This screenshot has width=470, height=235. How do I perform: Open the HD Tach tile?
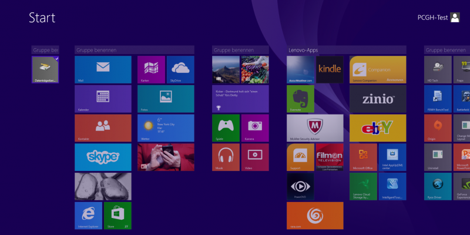pos(438,69)
